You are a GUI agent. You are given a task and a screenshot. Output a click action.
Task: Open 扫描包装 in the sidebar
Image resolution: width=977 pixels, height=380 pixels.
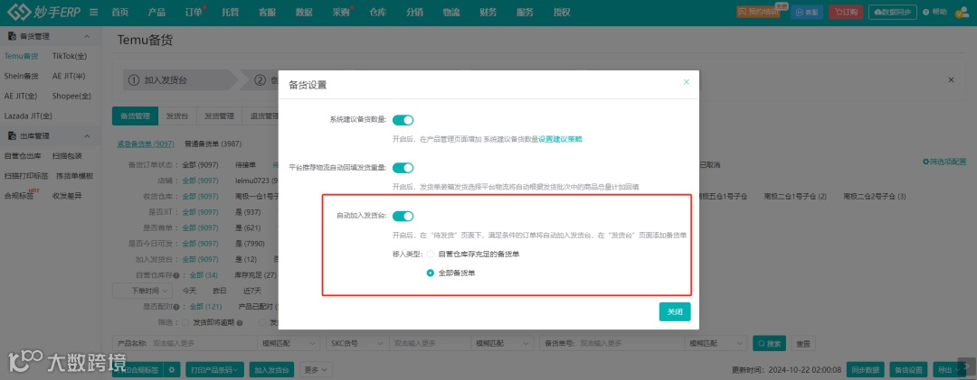point(67,156)
